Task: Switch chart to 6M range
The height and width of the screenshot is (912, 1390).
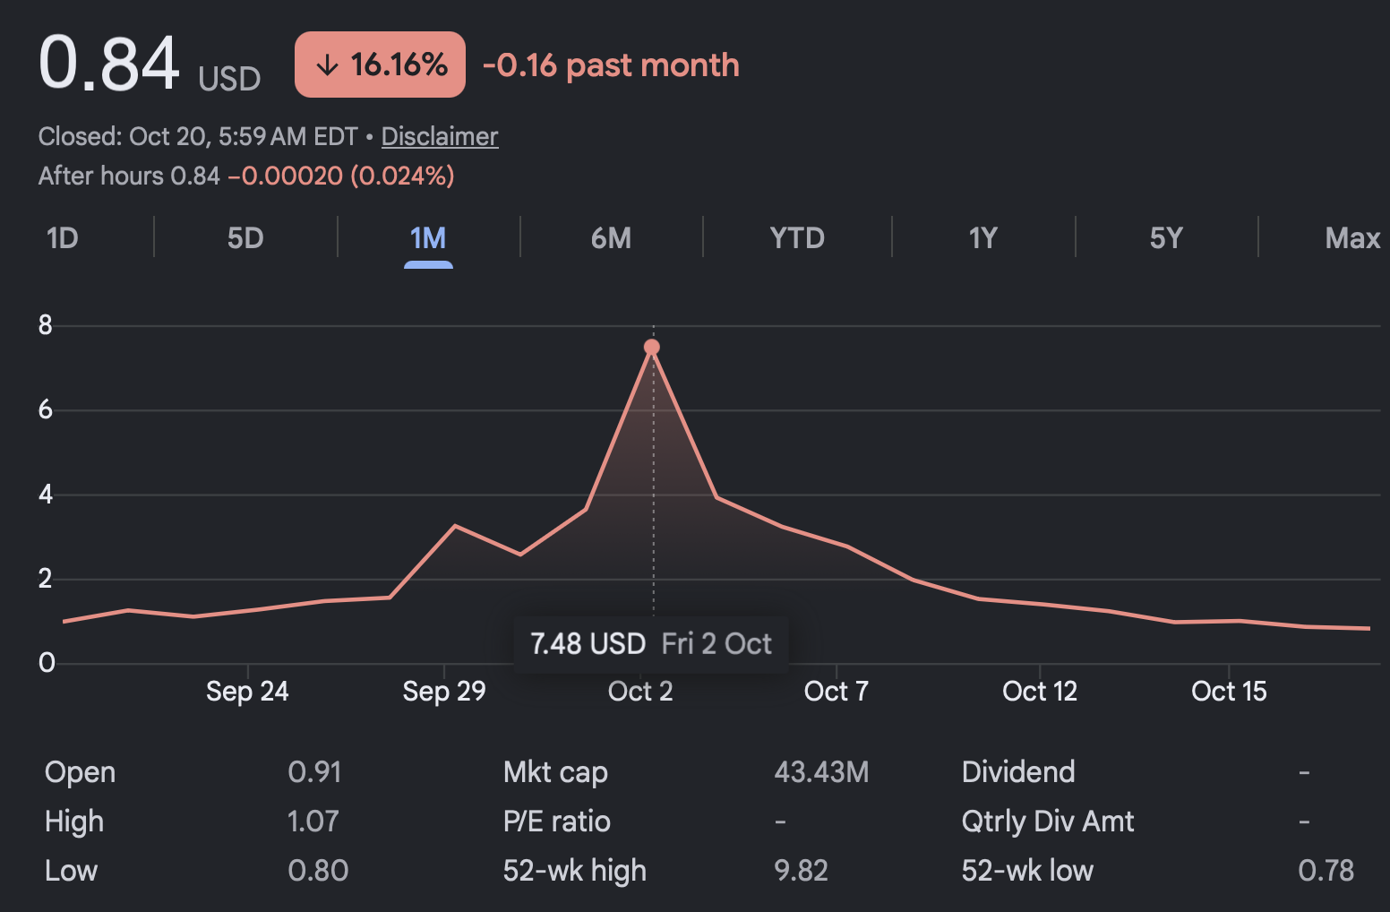Action: [611, 238]
